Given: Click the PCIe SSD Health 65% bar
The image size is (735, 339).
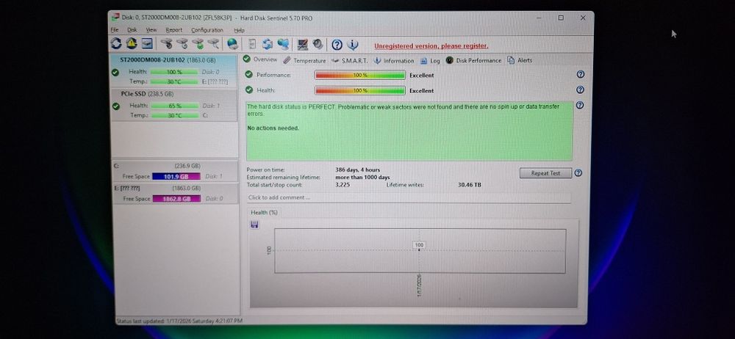Looking at the screenshot, I should (175, 106).
